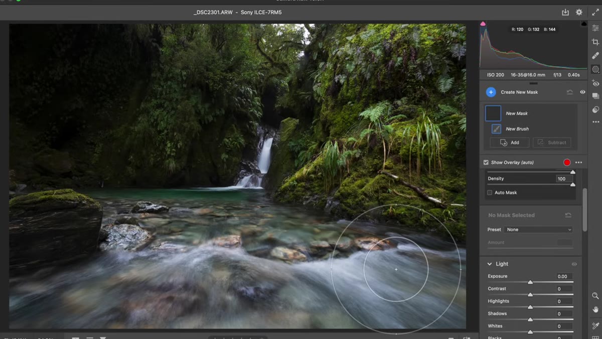Open the Snapshots stacked-squares icon
Image resolution: width=602 pixels, height=339 pixels.
point(595,96)
